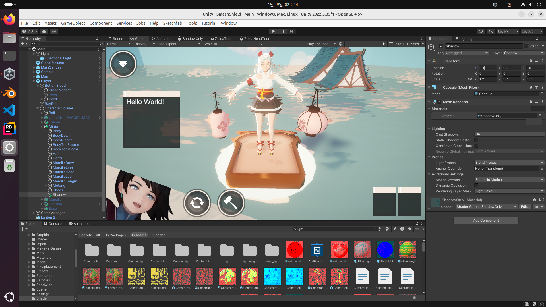Open Transform preset settings icon

coord(537,61)
